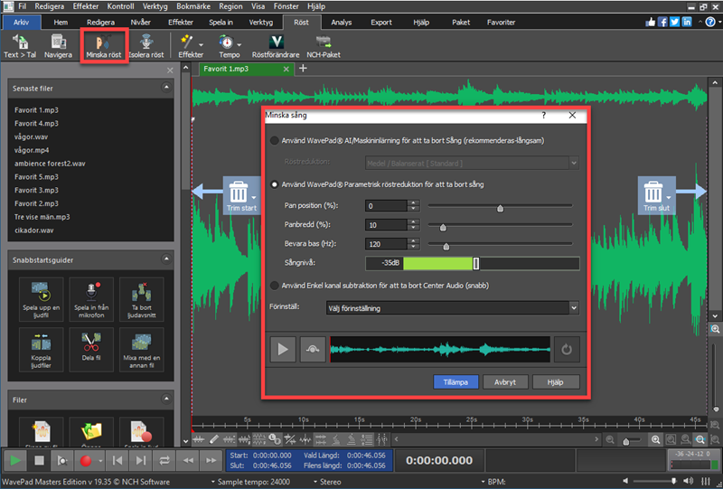Collapse the Filer panel
723x489 pixels.
166,399
